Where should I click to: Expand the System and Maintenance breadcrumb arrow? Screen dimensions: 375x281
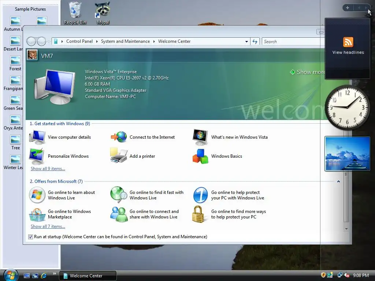(154, 42)
